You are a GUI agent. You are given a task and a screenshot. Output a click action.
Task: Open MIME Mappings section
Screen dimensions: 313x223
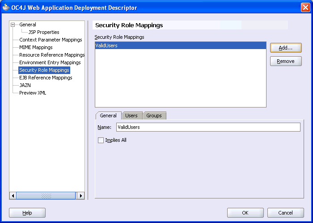tap(36, 47)
